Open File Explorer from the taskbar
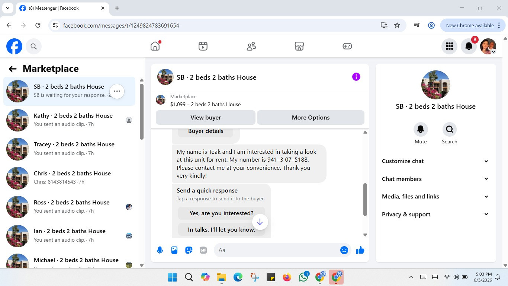 pos(222,277)
